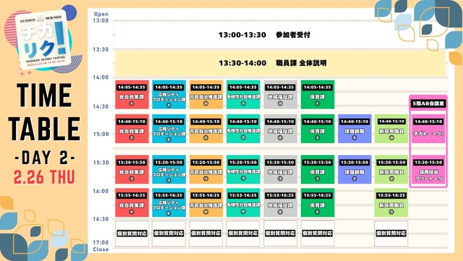Click the Open 13:00 time label
463x261 pixels.
coord(101,17)
